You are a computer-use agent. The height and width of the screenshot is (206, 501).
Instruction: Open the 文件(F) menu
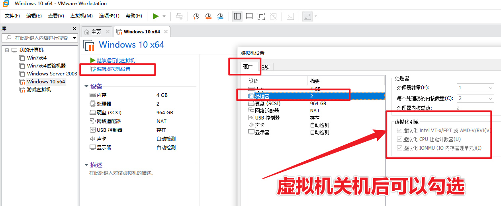(12, 16)
